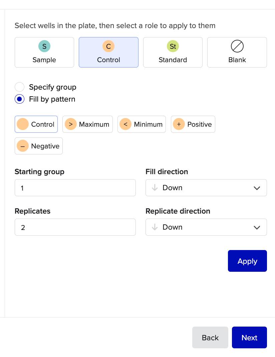275x357 pixels.
Task: Pick the Standard role icon
Action: coord(173,46)
